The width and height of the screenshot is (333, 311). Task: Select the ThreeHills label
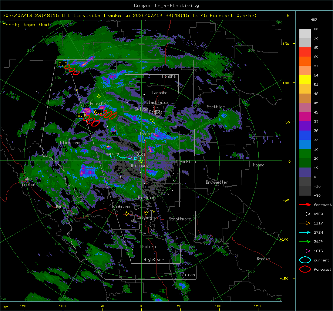coord(186,162)
